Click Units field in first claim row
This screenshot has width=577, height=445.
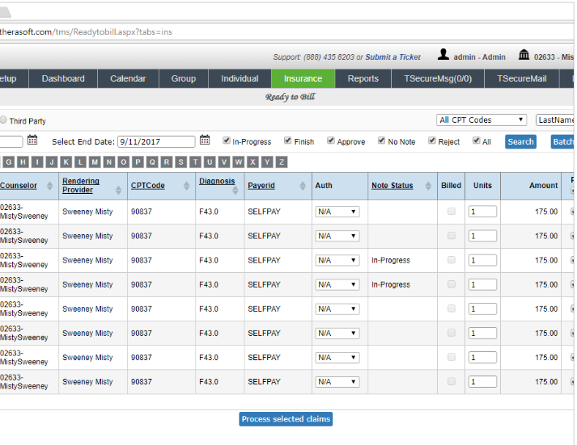click(x=482, y=212)
